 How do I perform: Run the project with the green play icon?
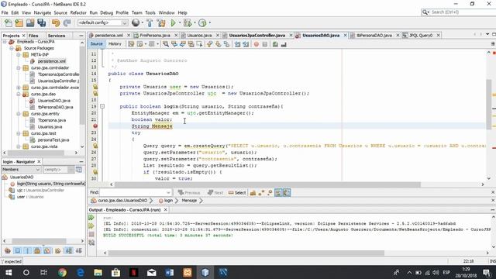click(x=173, y=22)
